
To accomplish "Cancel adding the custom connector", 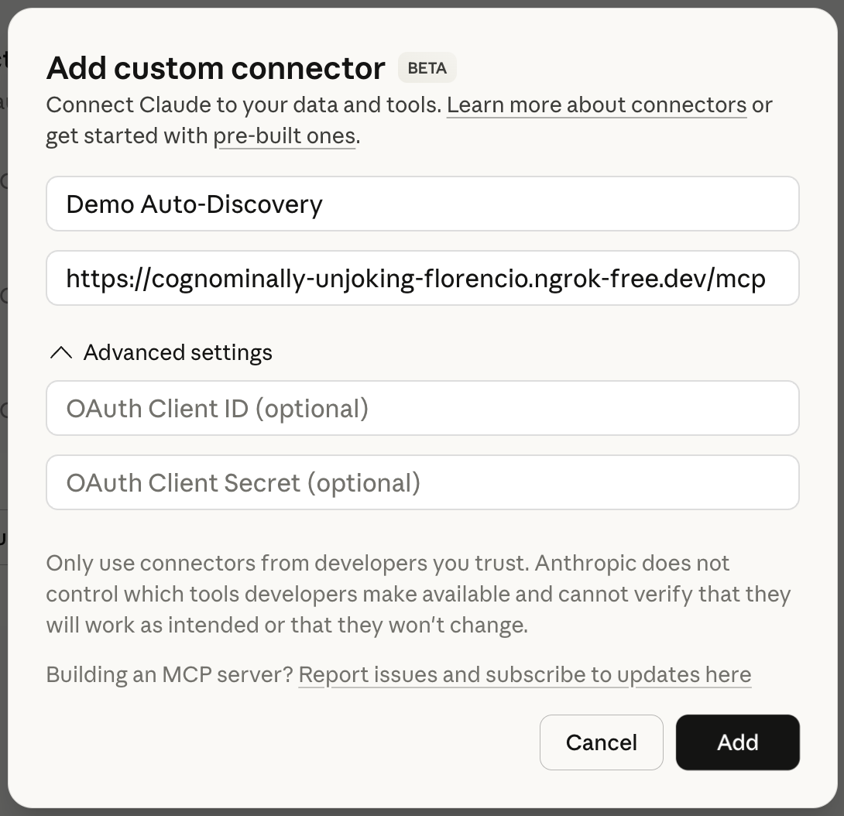I will [x=601, y=742].
